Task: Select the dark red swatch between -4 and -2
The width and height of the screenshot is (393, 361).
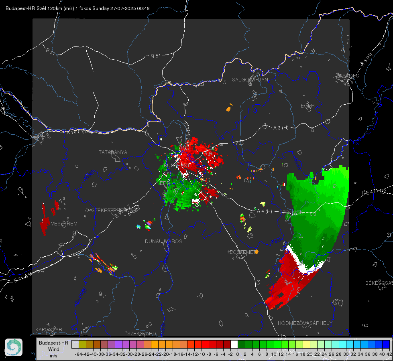Action: point(227,344)
